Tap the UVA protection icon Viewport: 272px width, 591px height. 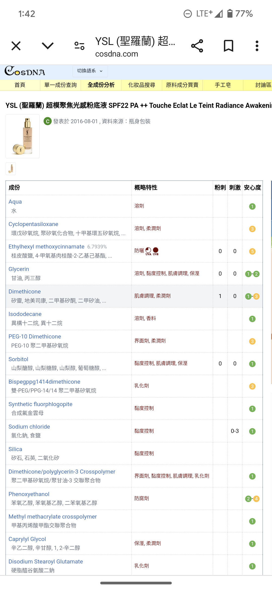click(148, 251)
